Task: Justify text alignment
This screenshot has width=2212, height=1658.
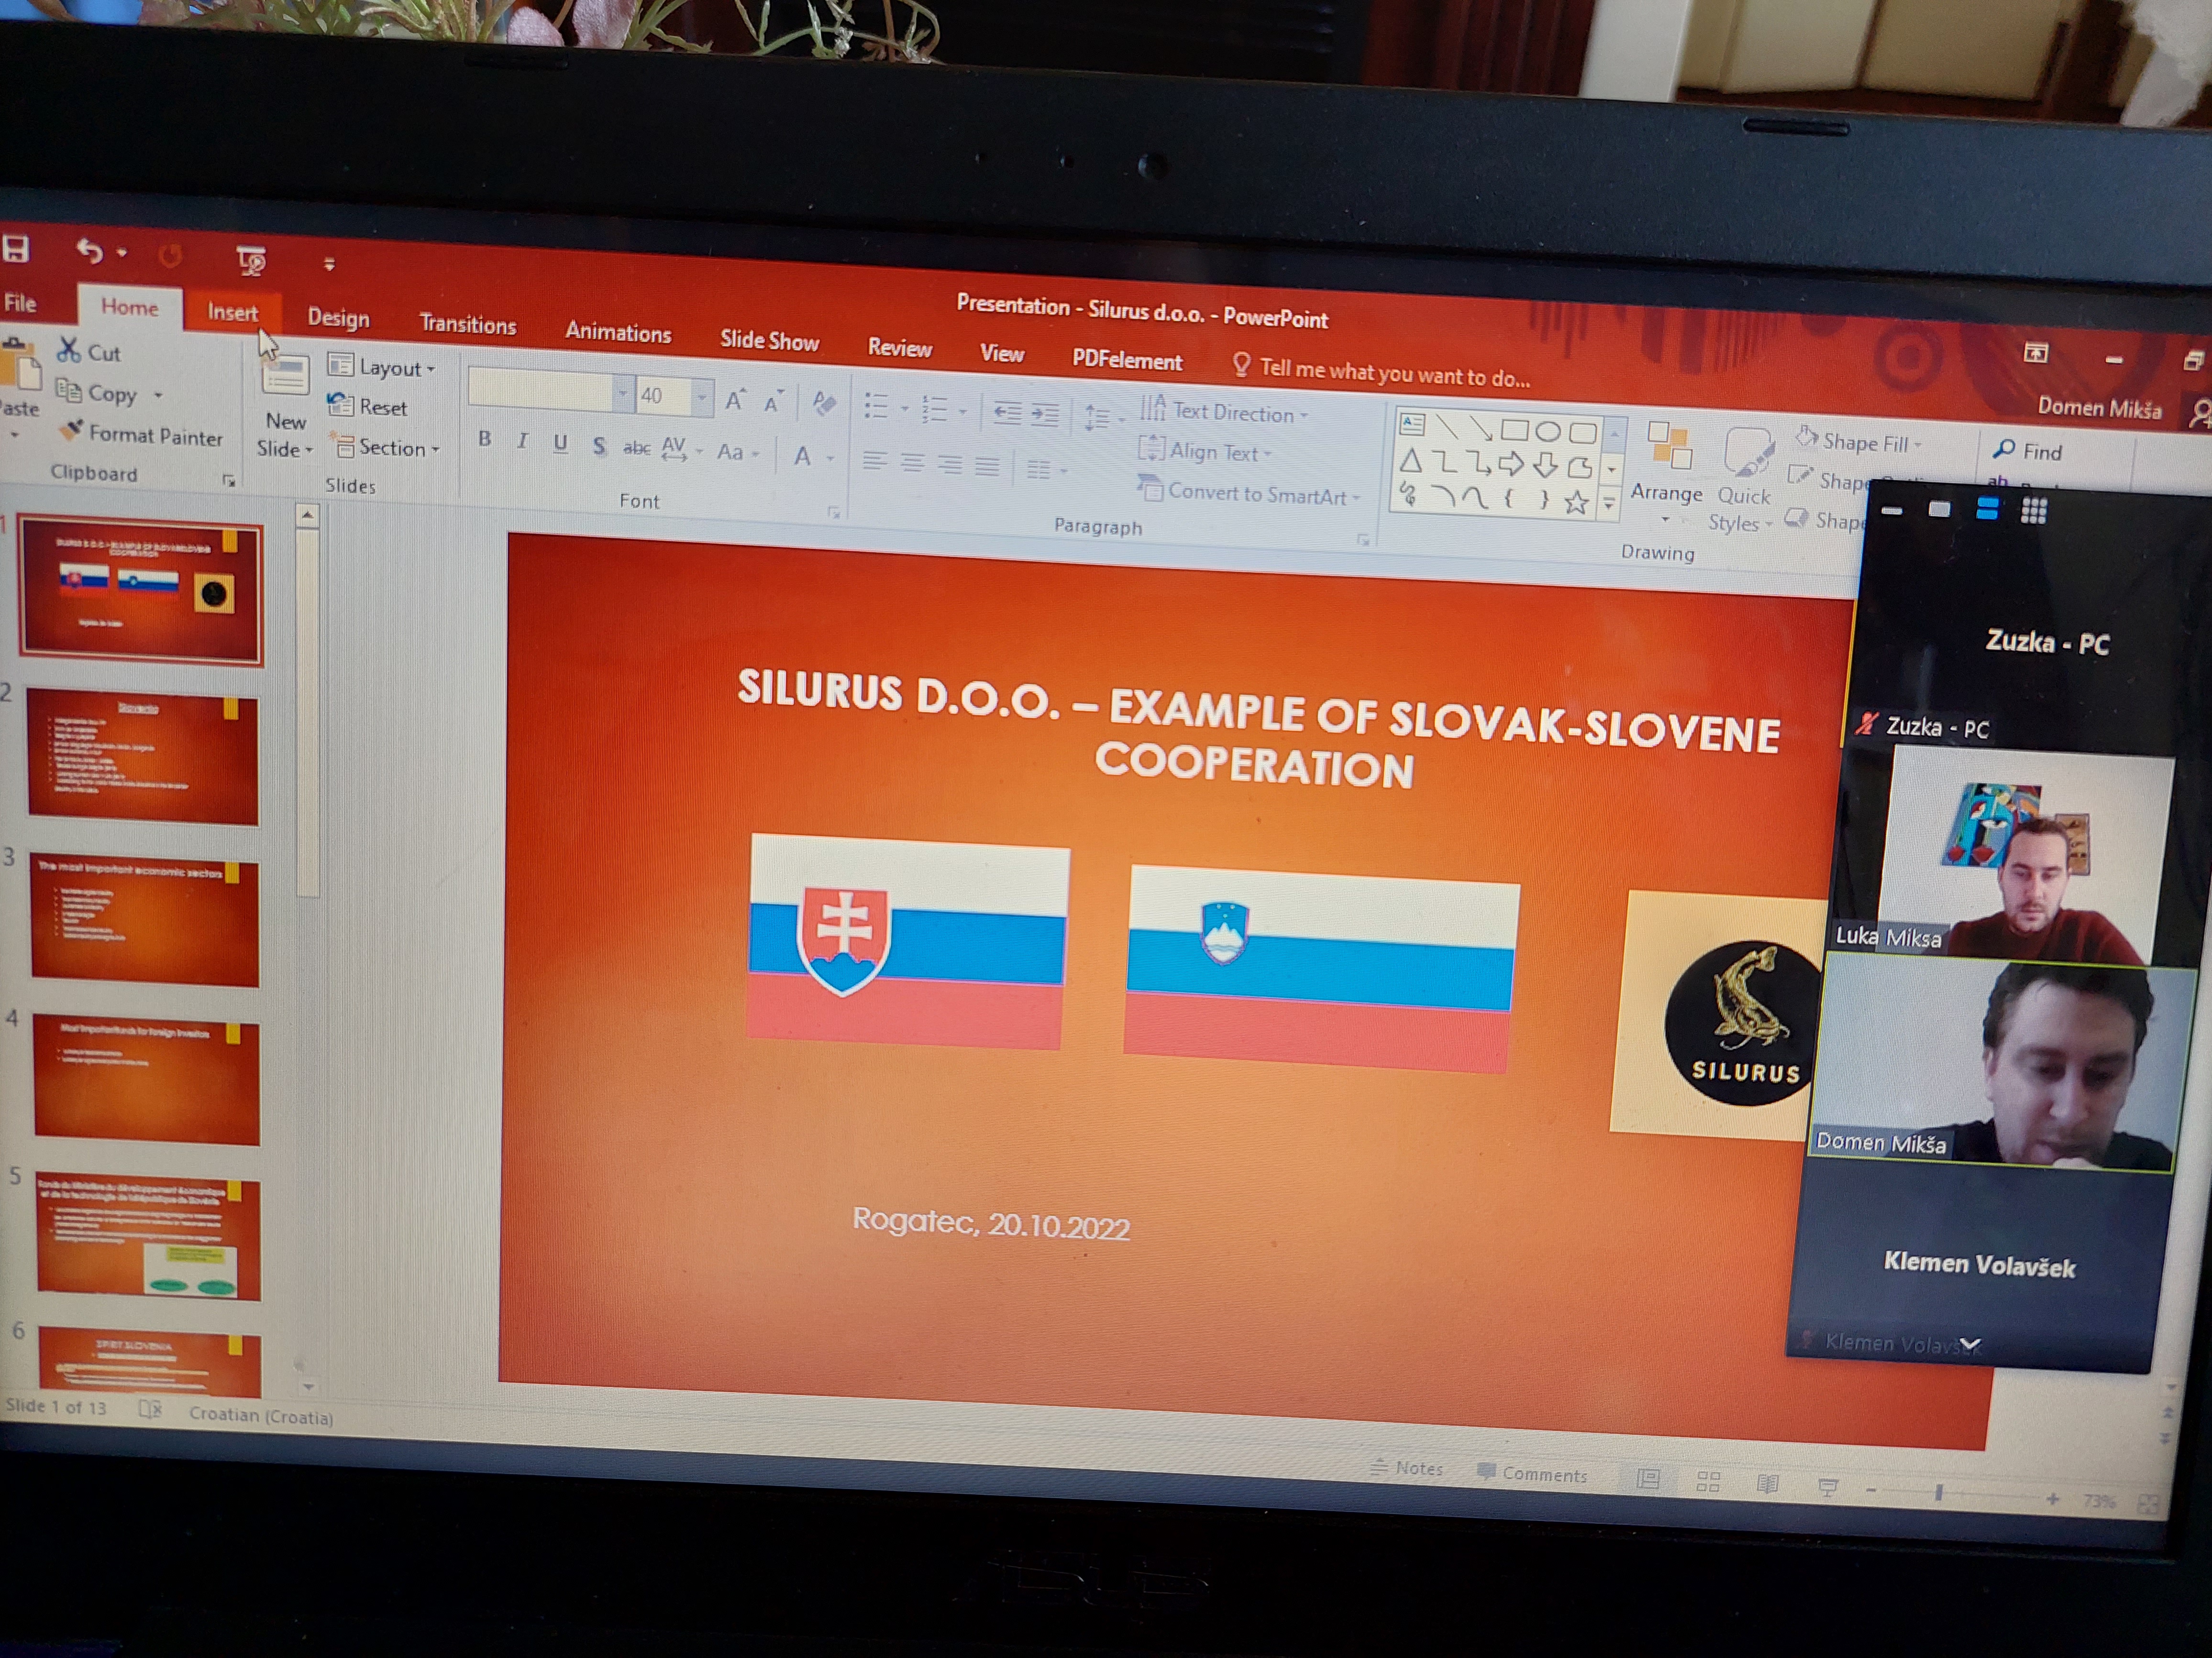Action: [x=987, y=468]
